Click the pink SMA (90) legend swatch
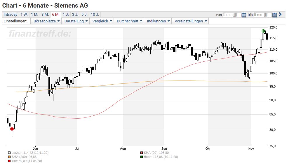Screen dimensions: 289x164 (142, 153)
